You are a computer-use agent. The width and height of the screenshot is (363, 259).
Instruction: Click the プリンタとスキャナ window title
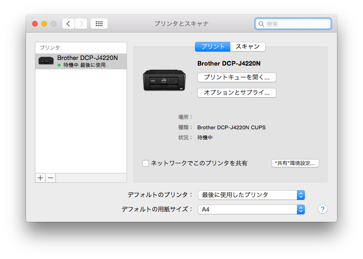[181, 24]
